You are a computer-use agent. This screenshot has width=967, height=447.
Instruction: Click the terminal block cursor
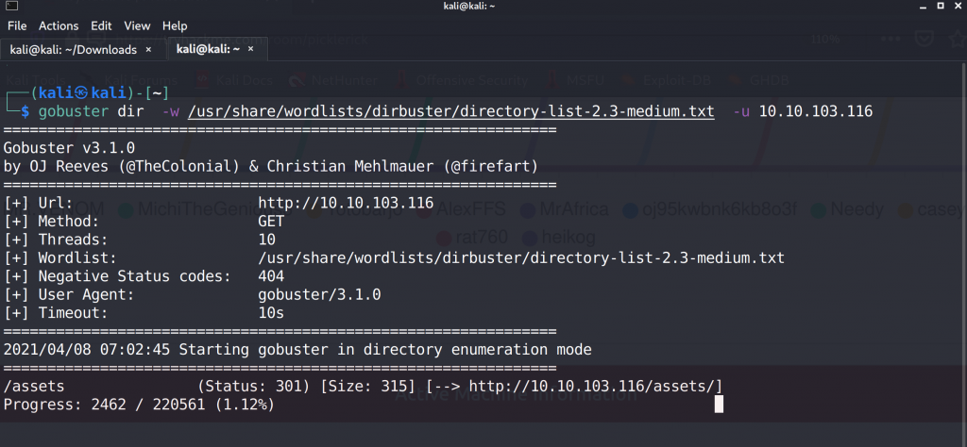719,405
